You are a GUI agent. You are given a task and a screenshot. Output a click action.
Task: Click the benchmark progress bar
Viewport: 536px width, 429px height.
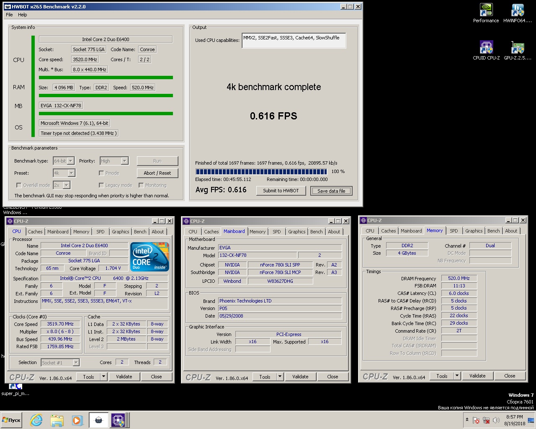pyautogui.click(x=261, y=171)
